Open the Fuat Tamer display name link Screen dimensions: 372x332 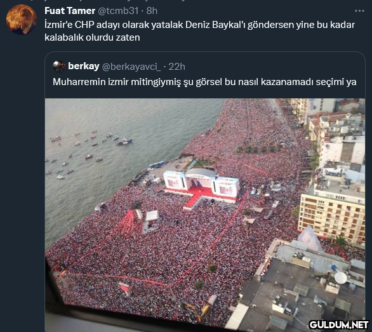tap(70, 11)
